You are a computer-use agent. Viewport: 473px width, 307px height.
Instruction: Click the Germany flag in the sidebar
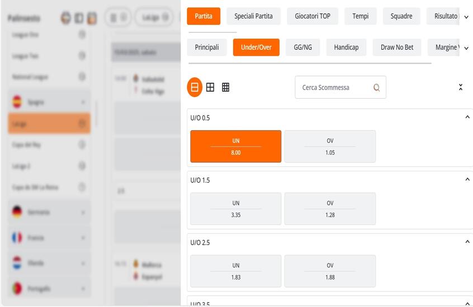[17, 212]
